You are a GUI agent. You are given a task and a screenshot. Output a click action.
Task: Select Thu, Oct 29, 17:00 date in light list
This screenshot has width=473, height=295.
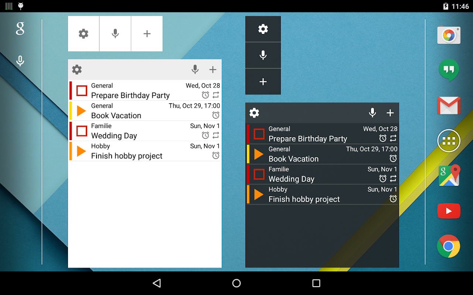tap(194, 106)
